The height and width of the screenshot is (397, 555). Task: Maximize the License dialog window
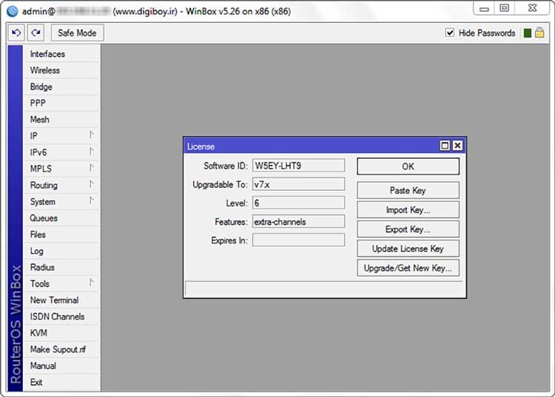(x=445, y=146)
